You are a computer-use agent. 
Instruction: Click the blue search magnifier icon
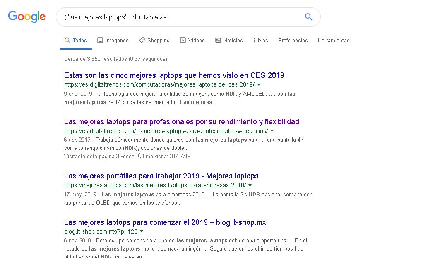(308, 17)
